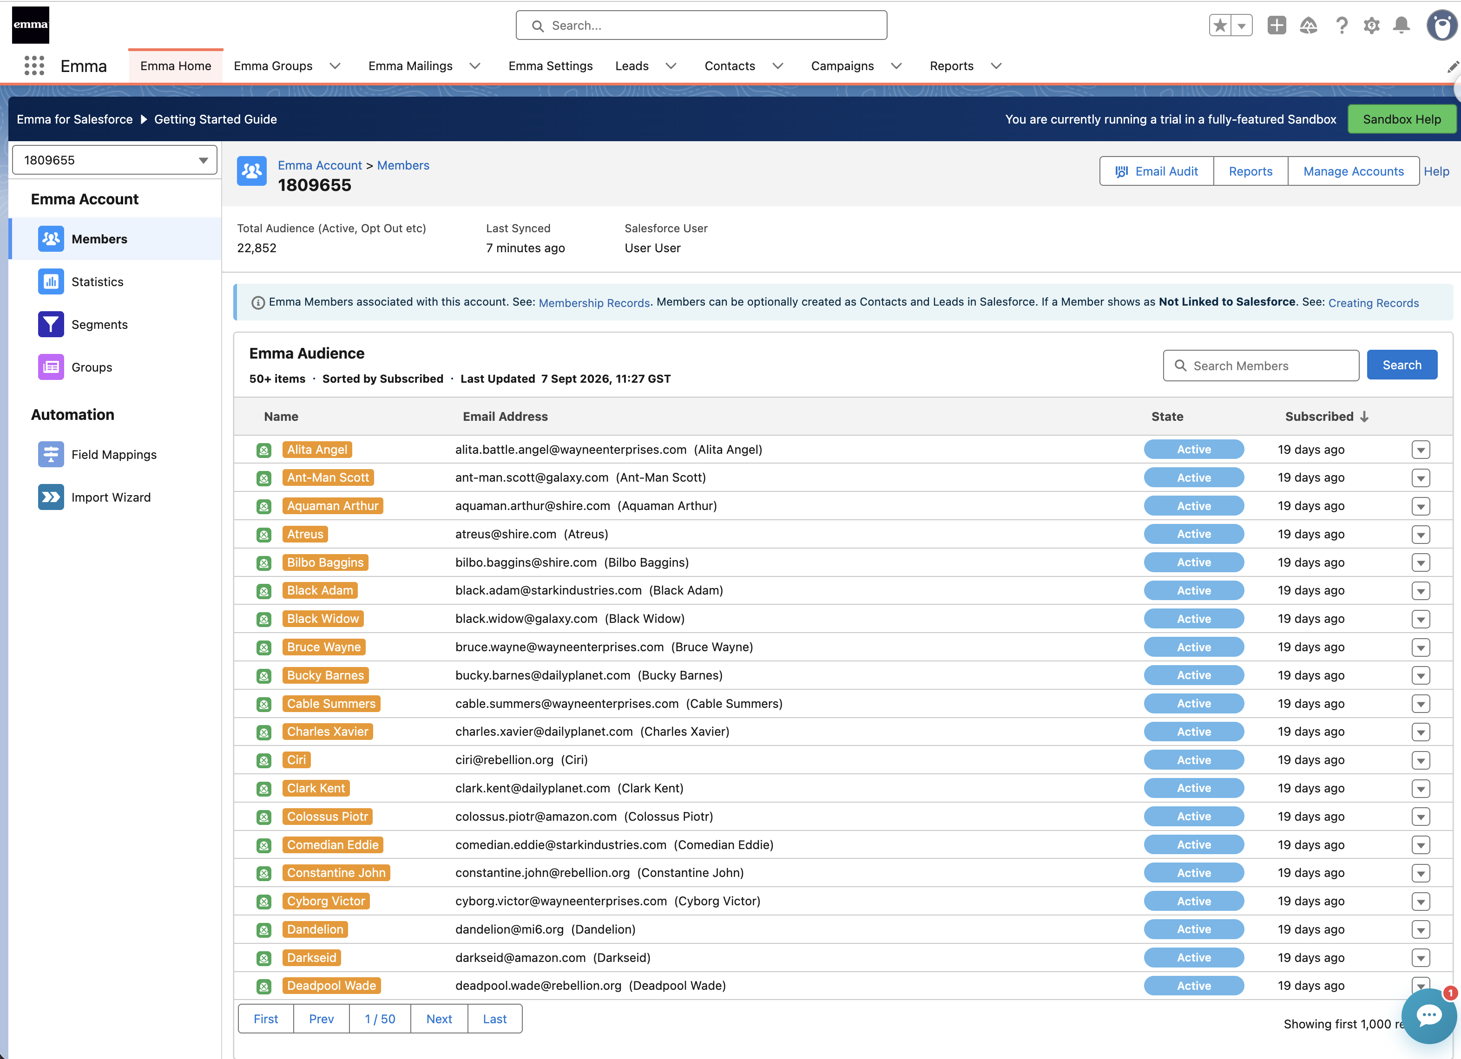Click the global Search field

click(701, 26)
